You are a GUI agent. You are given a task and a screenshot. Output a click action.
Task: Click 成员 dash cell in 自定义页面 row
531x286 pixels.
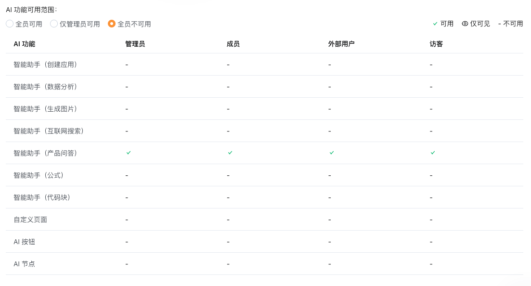coord(228,220)
